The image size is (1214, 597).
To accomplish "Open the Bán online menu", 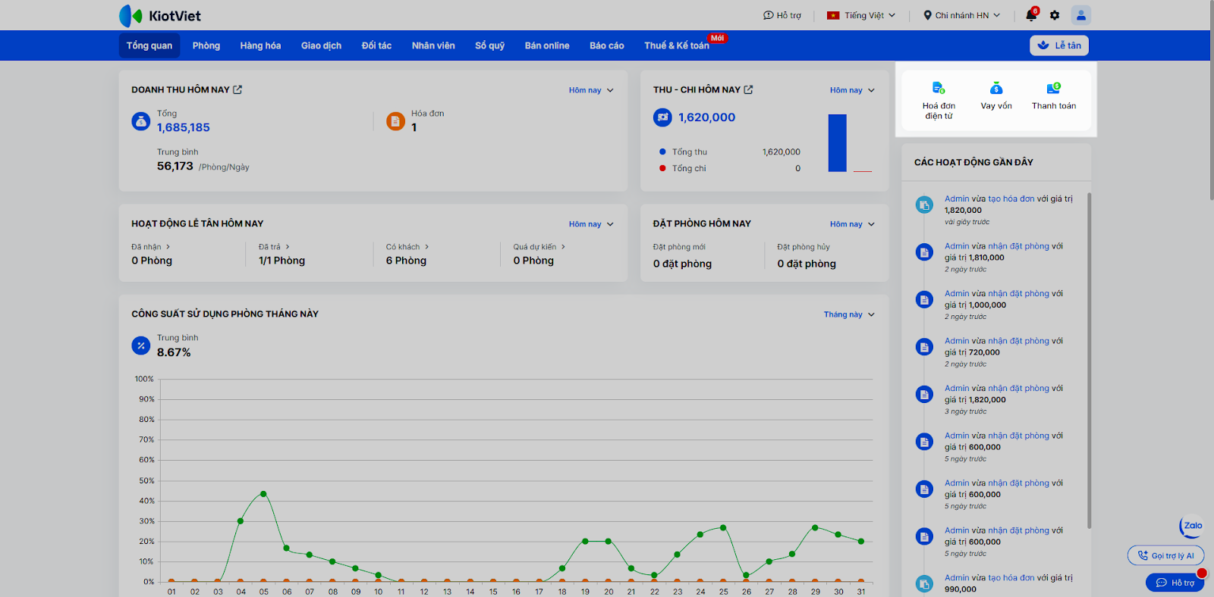I will [547, 45].
